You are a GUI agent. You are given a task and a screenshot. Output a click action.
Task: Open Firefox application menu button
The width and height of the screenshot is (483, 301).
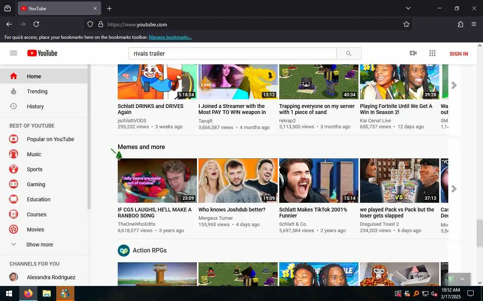[474, 24]
